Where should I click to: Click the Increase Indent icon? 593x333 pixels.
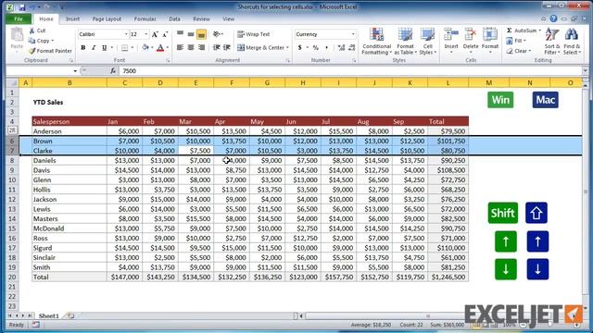coord(227,47)
